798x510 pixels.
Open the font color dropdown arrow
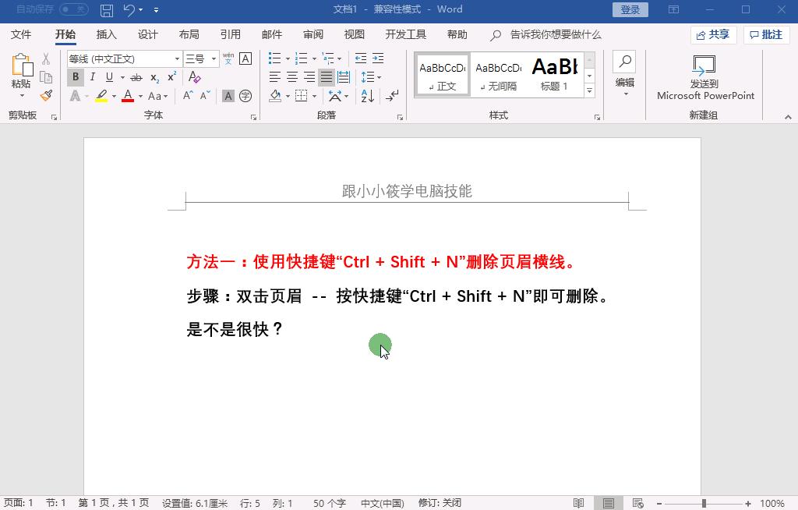click(140, 96)
